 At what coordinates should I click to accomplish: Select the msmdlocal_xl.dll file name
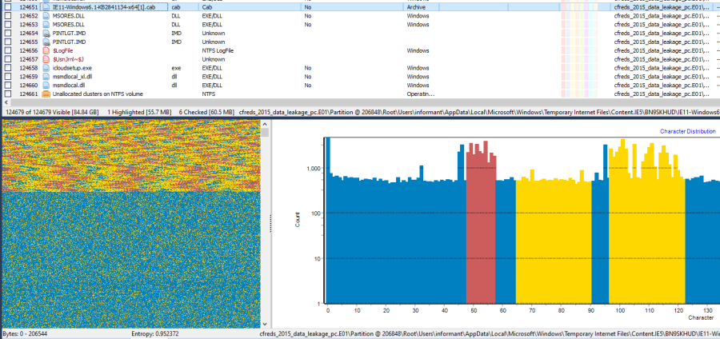[x=74, y=77]
